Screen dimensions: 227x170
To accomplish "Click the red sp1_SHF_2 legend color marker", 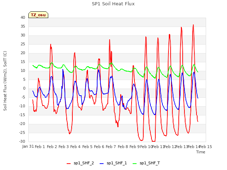I will click(68, 164).
